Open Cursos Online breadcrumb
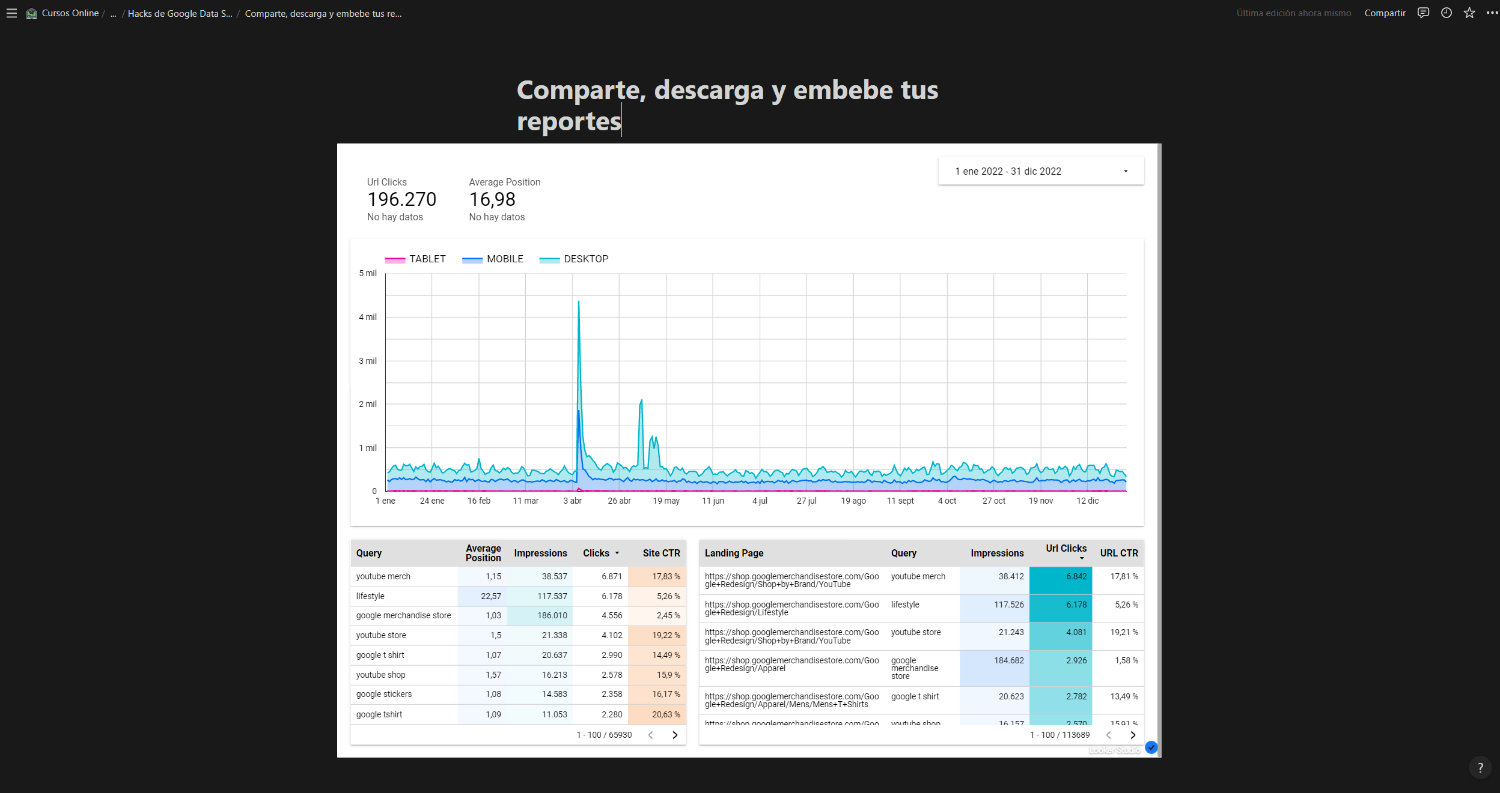Image resolution: width=1500 pixels, height=793 pixels. coord(70,13)
